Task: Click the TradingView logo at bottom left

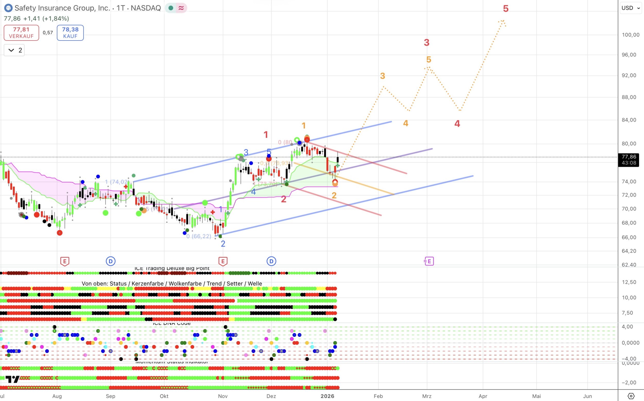Action: pos(12,379)
